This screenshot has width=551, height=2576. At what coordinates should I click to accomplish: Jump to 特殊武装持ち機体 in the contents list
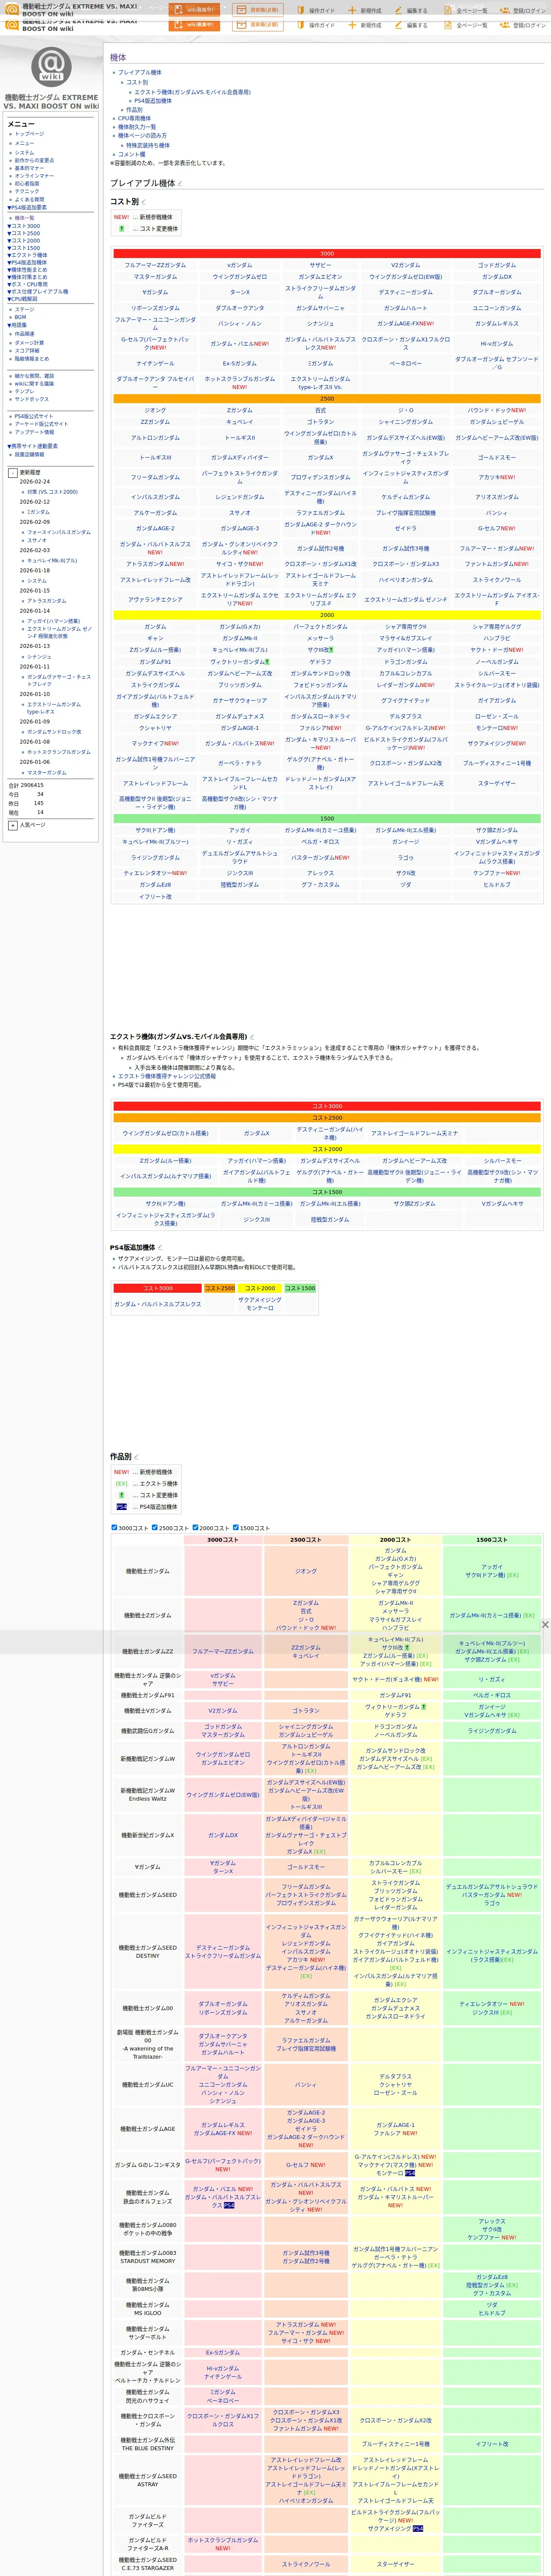[148, 145]
